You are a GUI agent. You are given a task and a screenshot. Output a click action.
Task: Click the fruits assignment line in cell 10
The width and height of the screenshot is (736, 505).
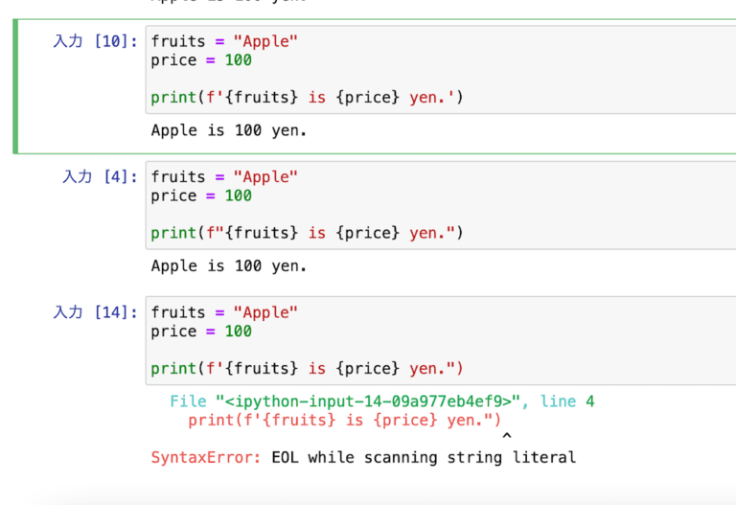(225, 41)
